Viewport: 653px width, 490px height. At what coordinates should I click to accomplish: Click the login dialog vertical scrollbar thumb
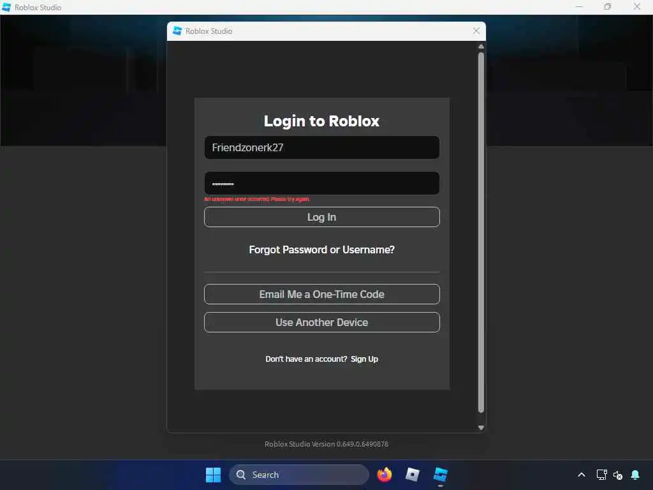[481, 232]
